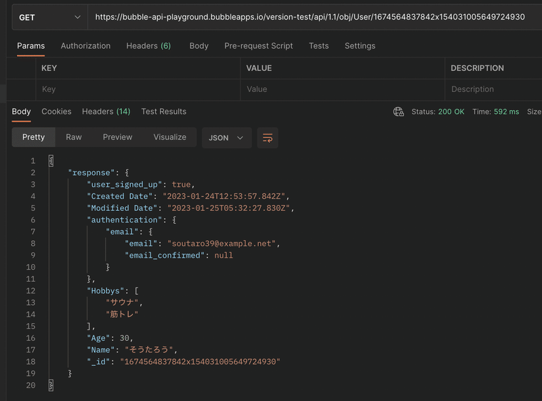Open the JSON format dropdown
Viewport: 542px width, 401px height.
click(x=226, y=138)
